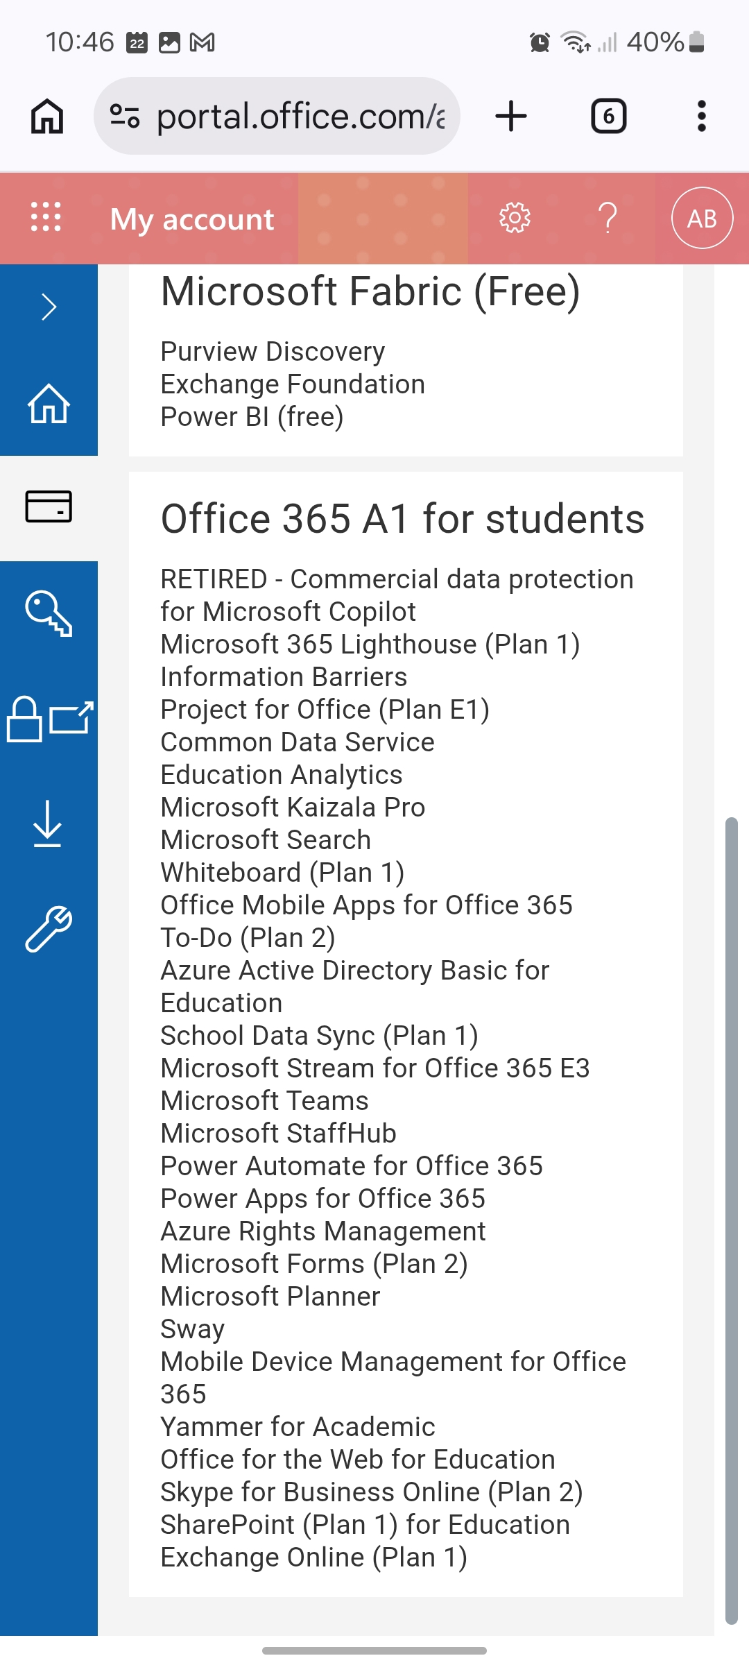The width and height of the screenshot is (749, 1665).
Task: Click Information Barriers entry
Action: coord(284,677)
